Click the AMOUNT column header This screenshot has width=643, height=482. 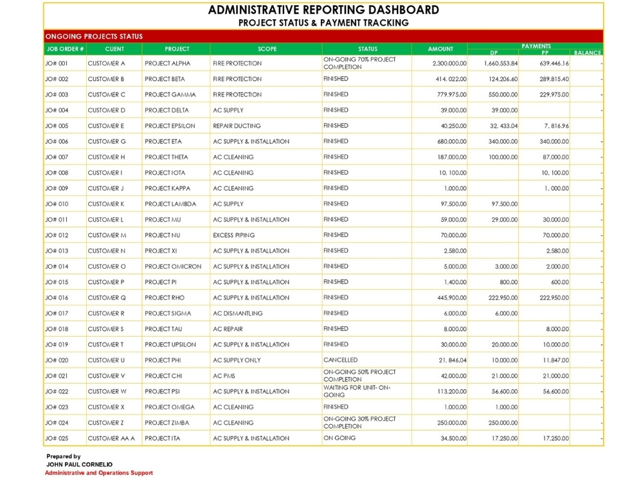click(440, 49)
